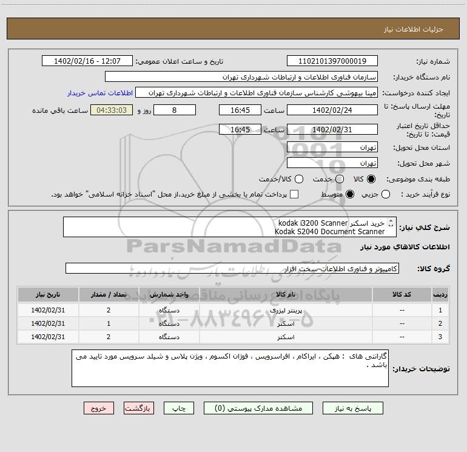Click اسکنر name in row 2
The image size is (467, 452).
(x=286, y=323)
